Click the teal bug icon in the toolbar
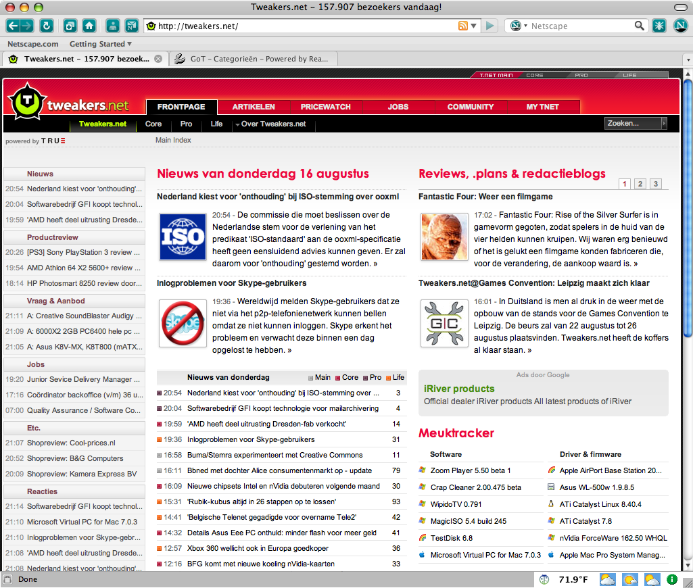 point(659,26)
